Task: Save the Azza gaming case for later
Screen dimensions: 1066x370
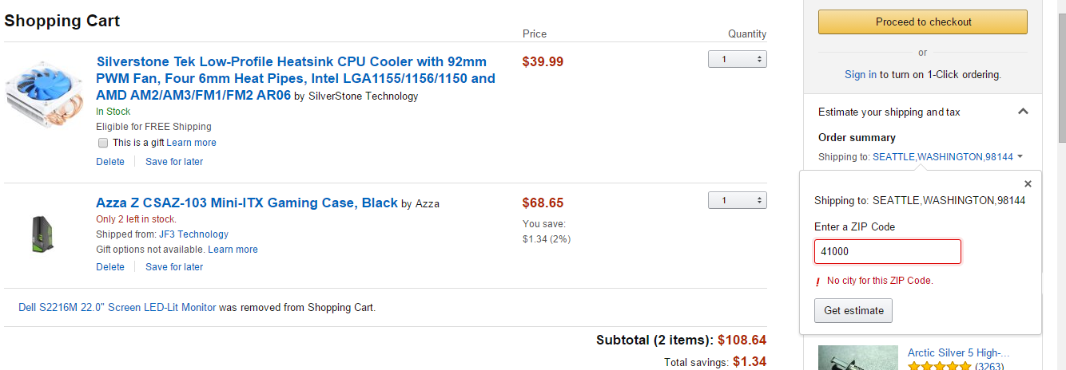Action: point(174,267)
